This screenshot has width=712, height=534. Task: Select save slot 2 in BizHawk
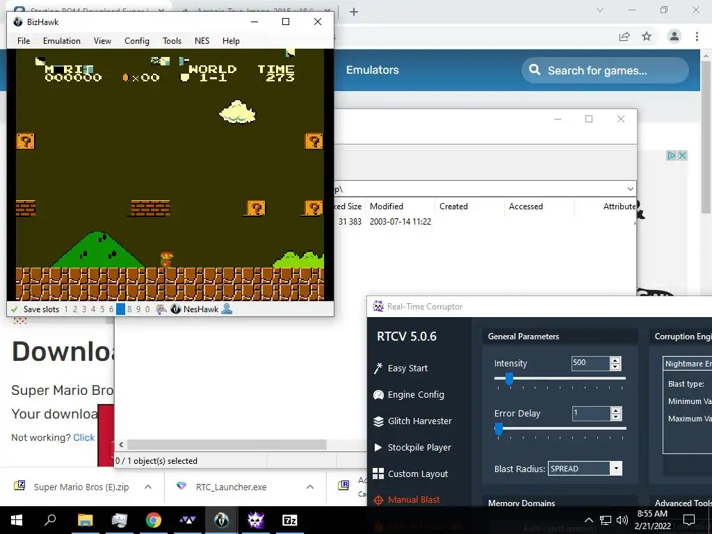pos(75,309)
